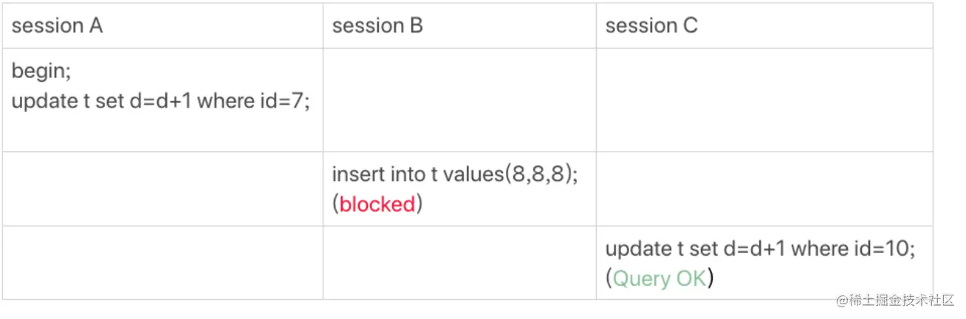Click the insert into t values(8,8,8) statement
The image size is (966, 319).
pyautogui.click(x=455, y=175)
